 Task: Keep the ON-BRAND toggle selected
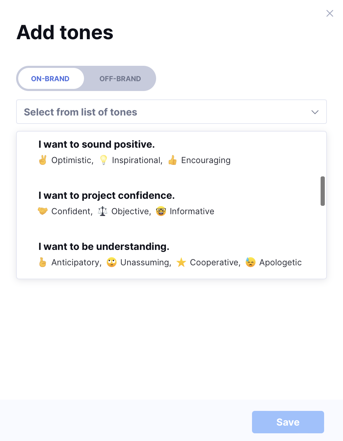(50, 78)
